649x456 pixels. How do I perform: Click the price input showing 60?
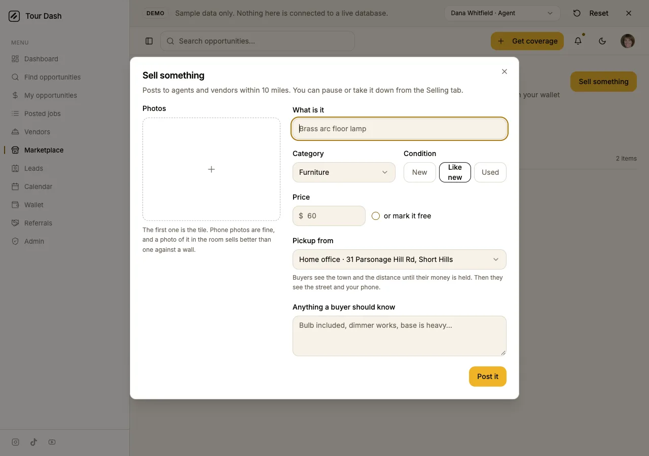(x=329, y=216)
